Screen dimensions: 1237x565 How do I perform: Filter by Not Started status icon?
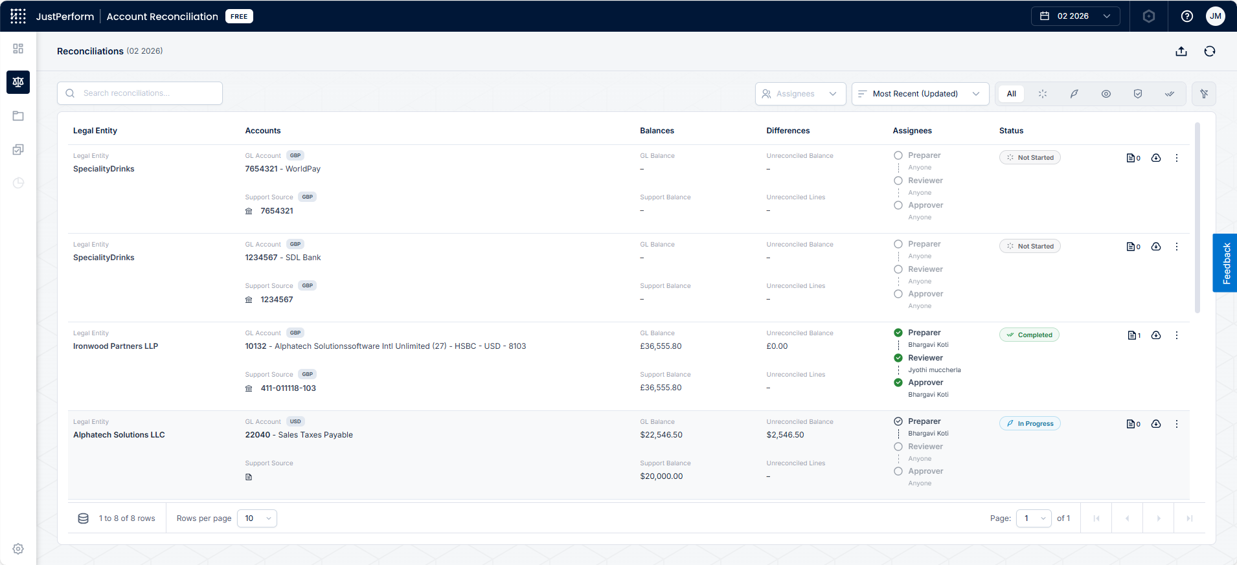click(x=1043, y=94)
